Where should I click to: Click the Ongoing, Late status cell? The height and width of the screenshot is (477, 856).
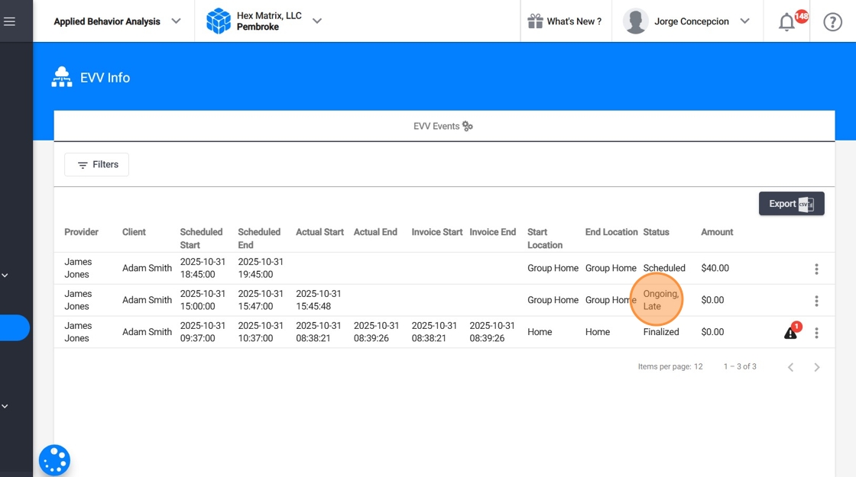[x=660, y=300]
